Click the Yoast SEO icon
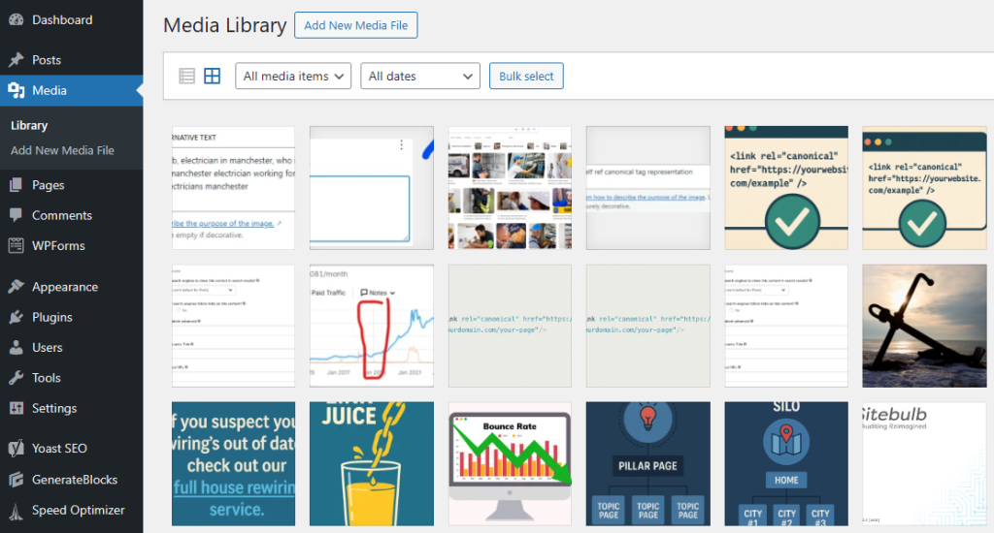This screenshot has height=533, width=994. [16, 448]
